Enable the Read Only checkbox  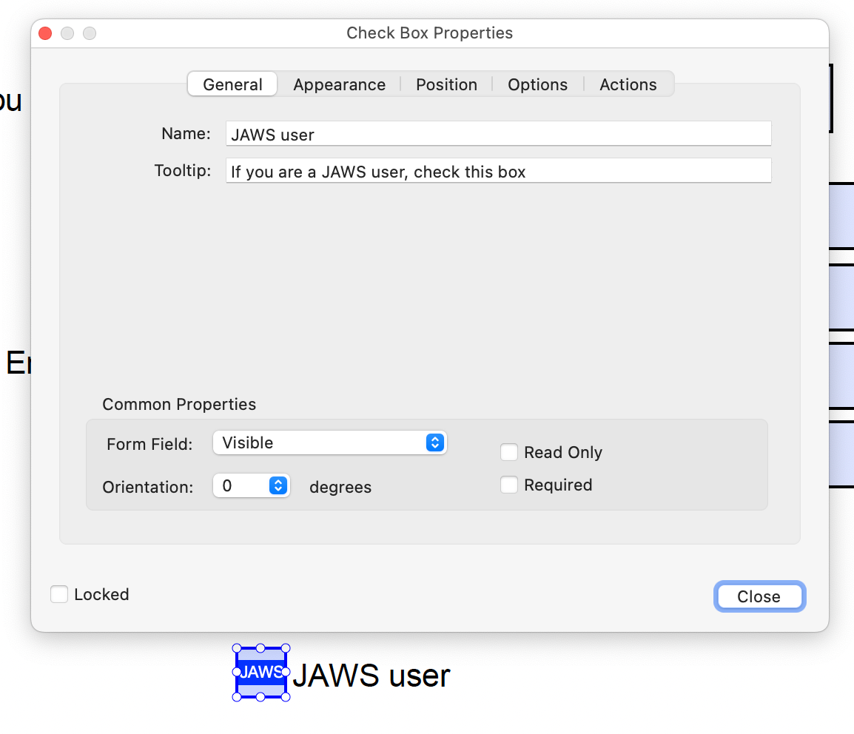pos(509,452)
